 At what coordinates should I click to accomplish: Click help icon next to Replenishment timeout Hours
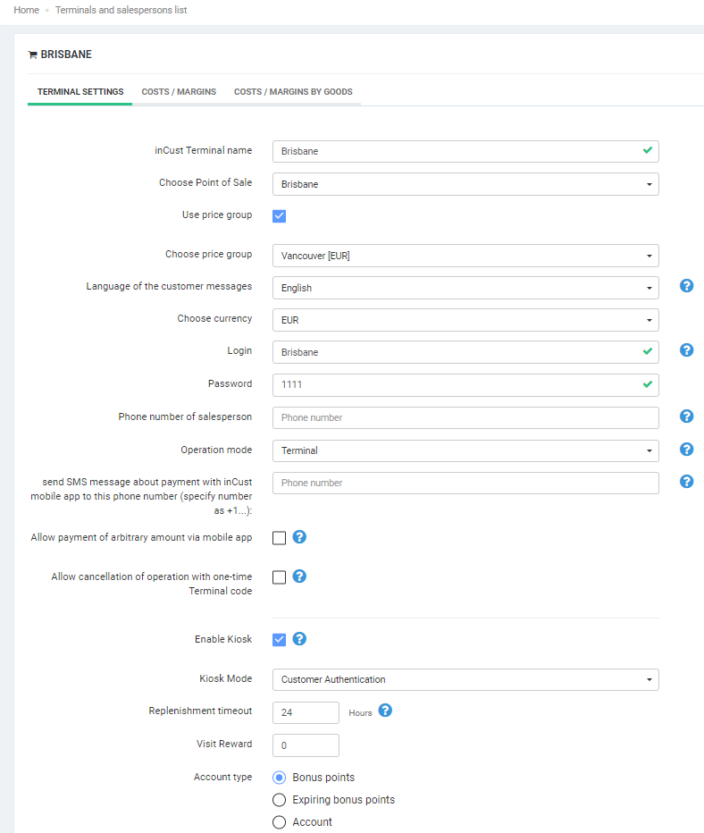click(x=385, y=711)
